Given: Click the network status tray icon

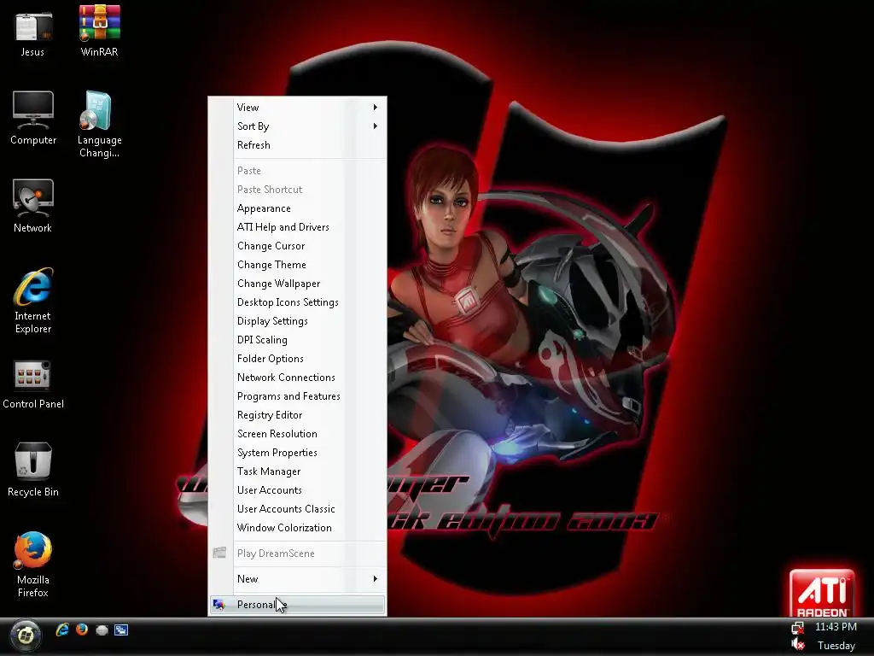Looking at the screenshot, I should 798,628.
